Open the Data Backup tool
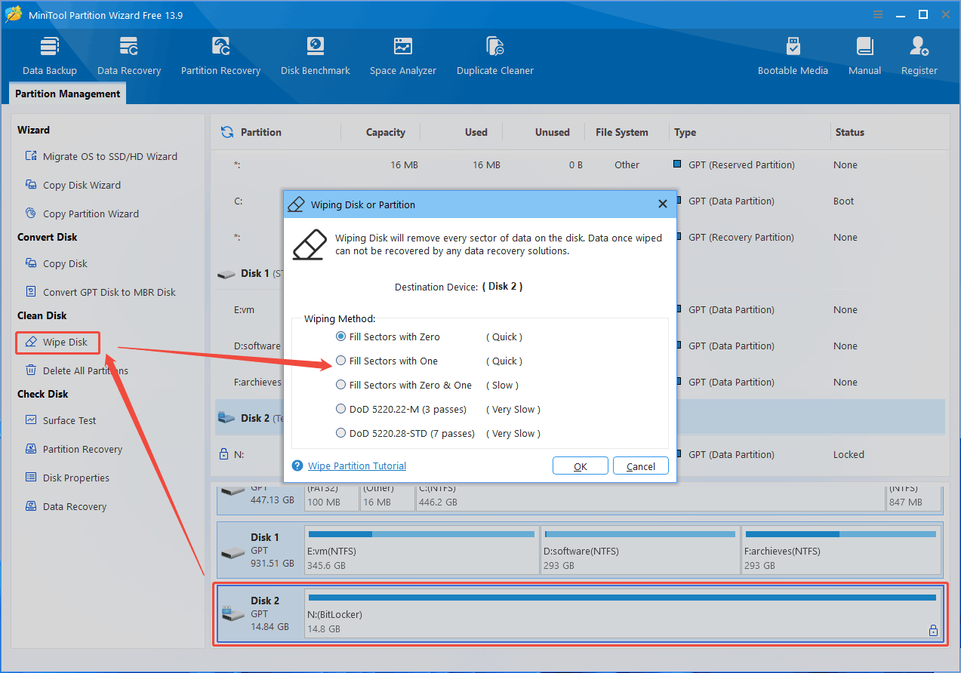Screen dimensions: 961x673 click(x=50, y=56)
